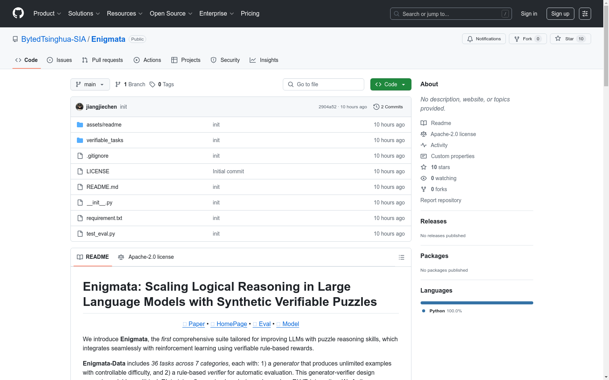Open the 2 Commits link

pyautogui.click(x=388, y=107)
